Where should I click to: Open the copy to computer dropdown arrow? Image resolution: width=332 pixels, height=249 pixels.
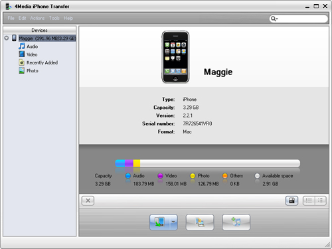[x=173, y=222]
